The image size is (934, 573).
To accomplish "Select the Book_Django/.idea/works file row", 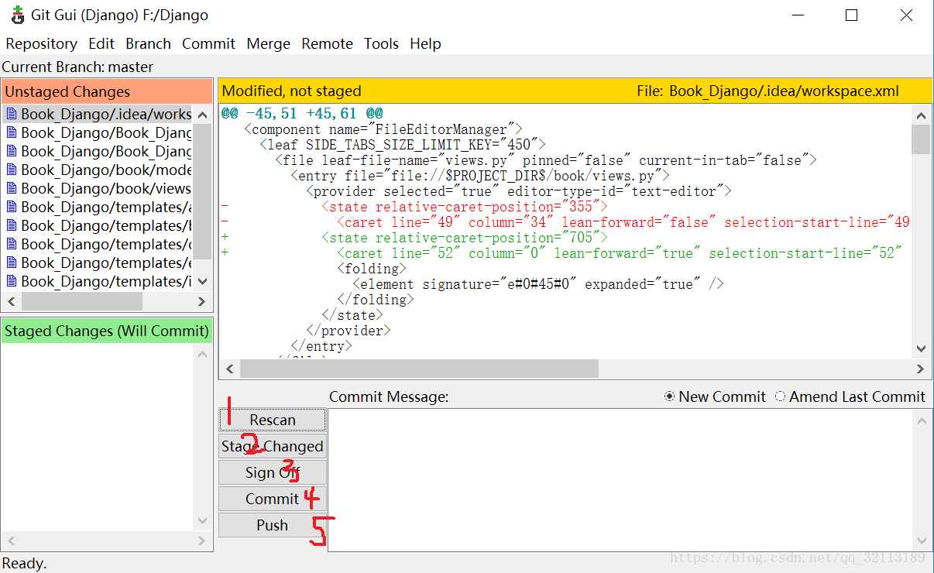I will tap(97, 114).
